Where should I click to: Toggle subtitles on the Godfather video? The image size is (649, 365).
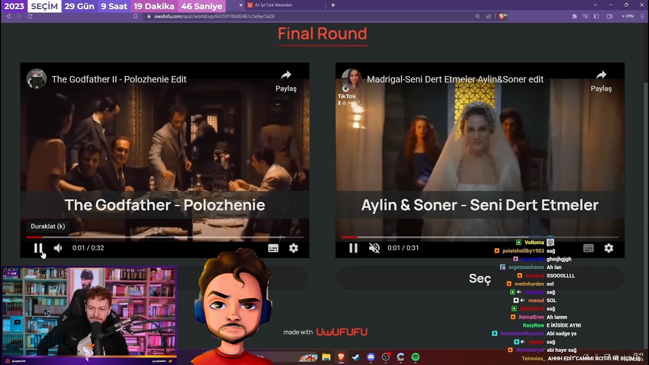click(x=273, y=248)
